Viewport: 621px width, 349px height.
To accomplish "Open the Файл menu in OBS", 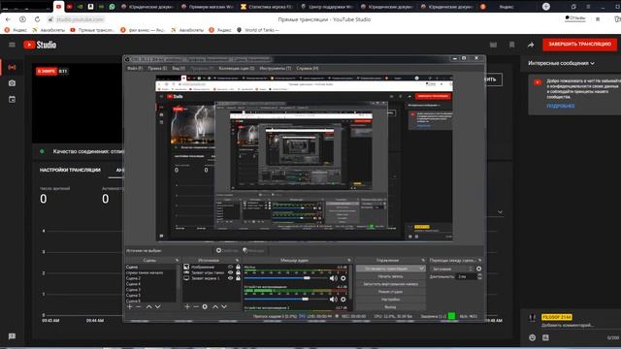I will (135, 68).
